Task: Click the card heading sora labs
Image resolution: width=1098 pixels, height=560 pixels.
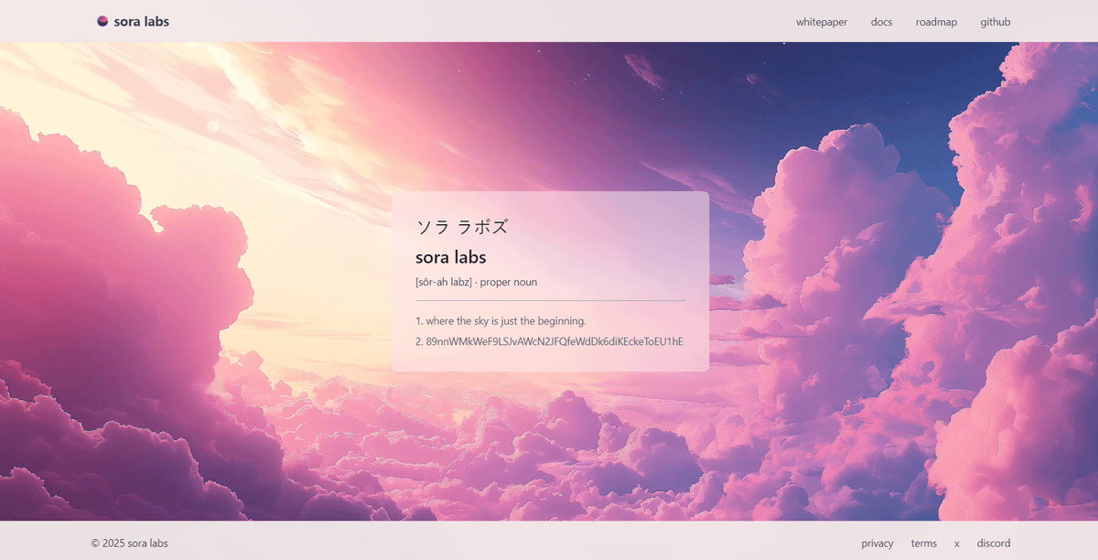Action: [x=451, y=257]
